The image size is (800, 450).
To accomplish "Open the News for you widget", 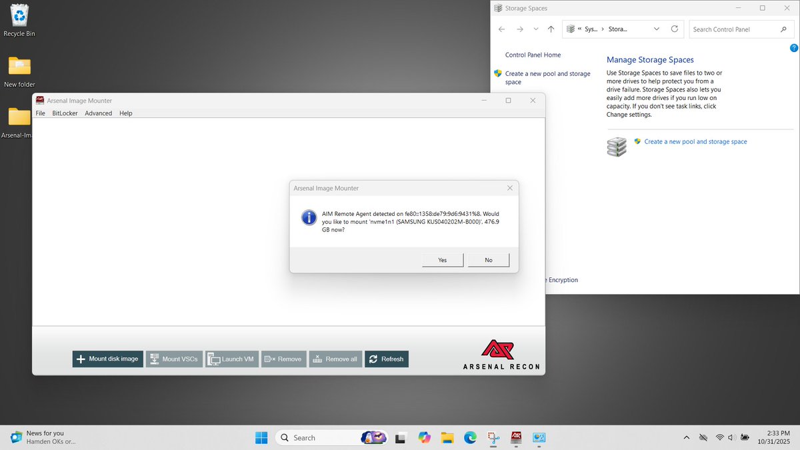I will click(43, 437).
